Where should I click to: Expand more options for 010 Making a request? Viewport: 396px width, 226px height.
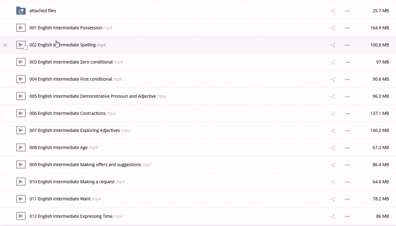click(348, 182)
